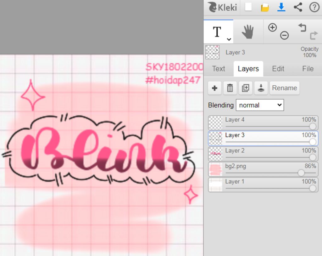Viewport: 322px width, 256px height.
Task: Click Layer 4 thumbnail
Action: [215, 123]
